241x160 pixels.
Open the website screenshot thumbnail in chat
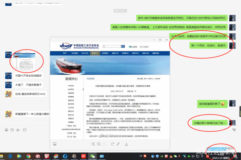tap(24, 61)
